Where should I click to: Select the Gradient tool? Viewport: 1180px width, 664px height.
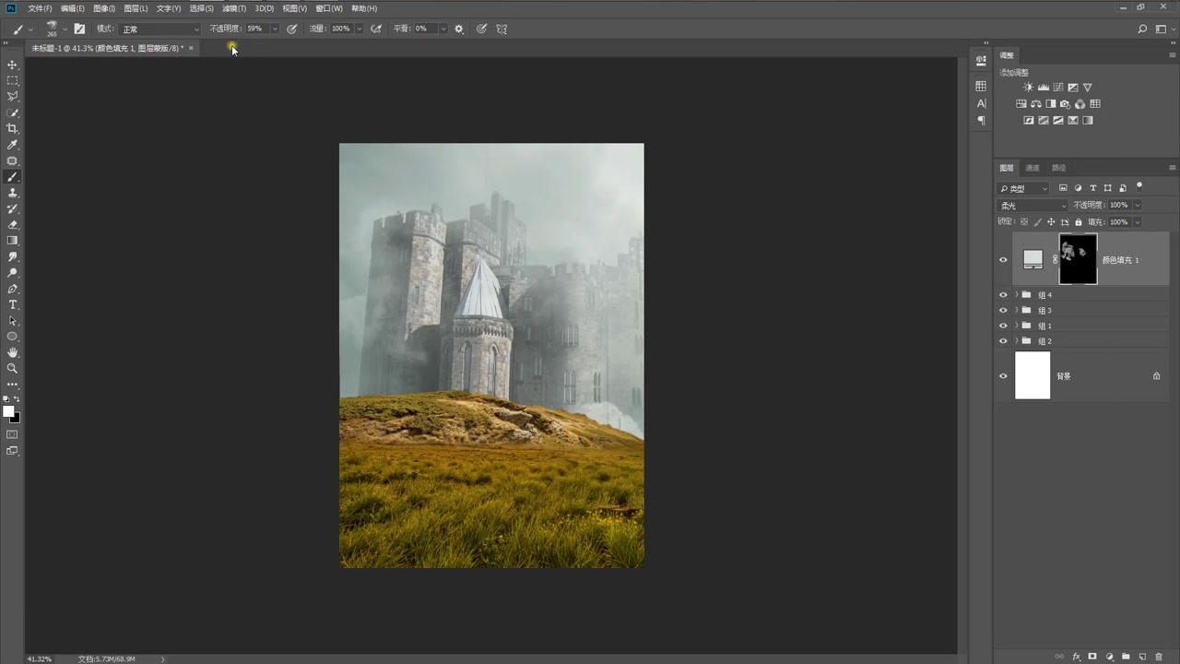pos(13,241)
